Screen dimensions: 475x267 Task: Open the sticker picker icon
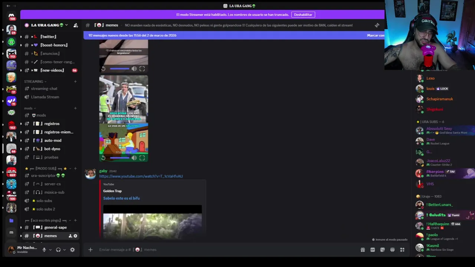pyautogui.click(x=383, y=250)
